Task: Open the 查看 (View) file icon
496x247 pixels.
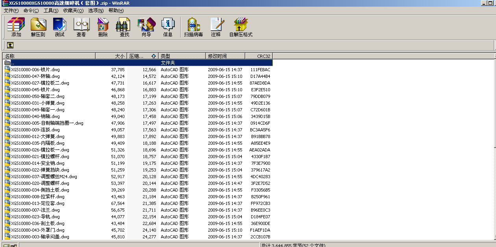Action: tap(81, 27)
